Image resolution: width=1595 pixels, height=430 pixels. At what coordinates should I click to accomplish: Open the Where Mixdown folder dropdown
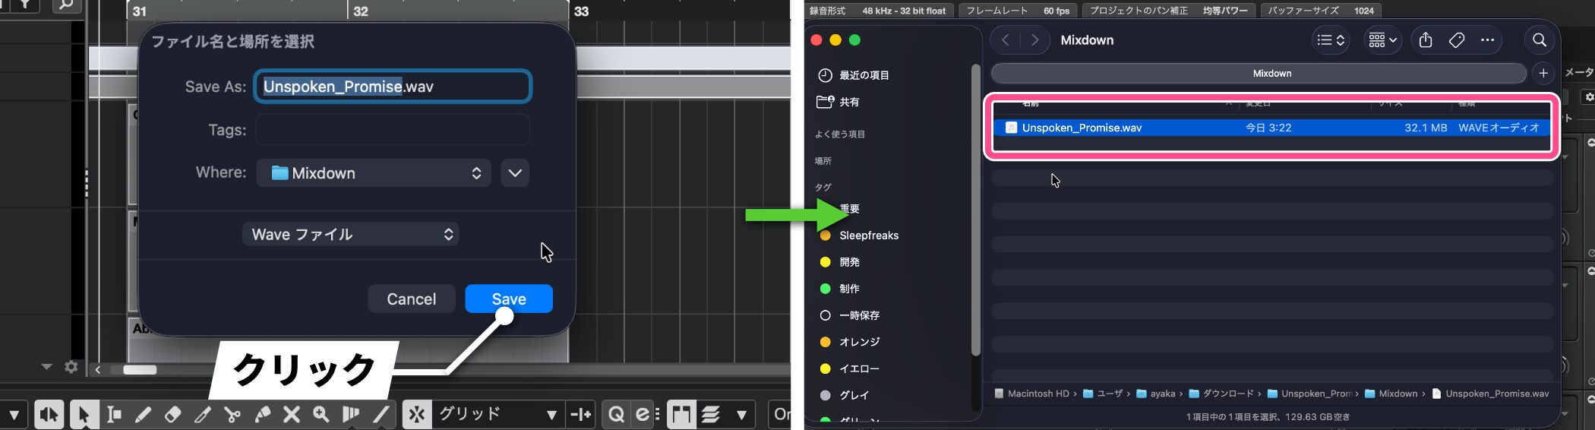[x=374, y=173]
